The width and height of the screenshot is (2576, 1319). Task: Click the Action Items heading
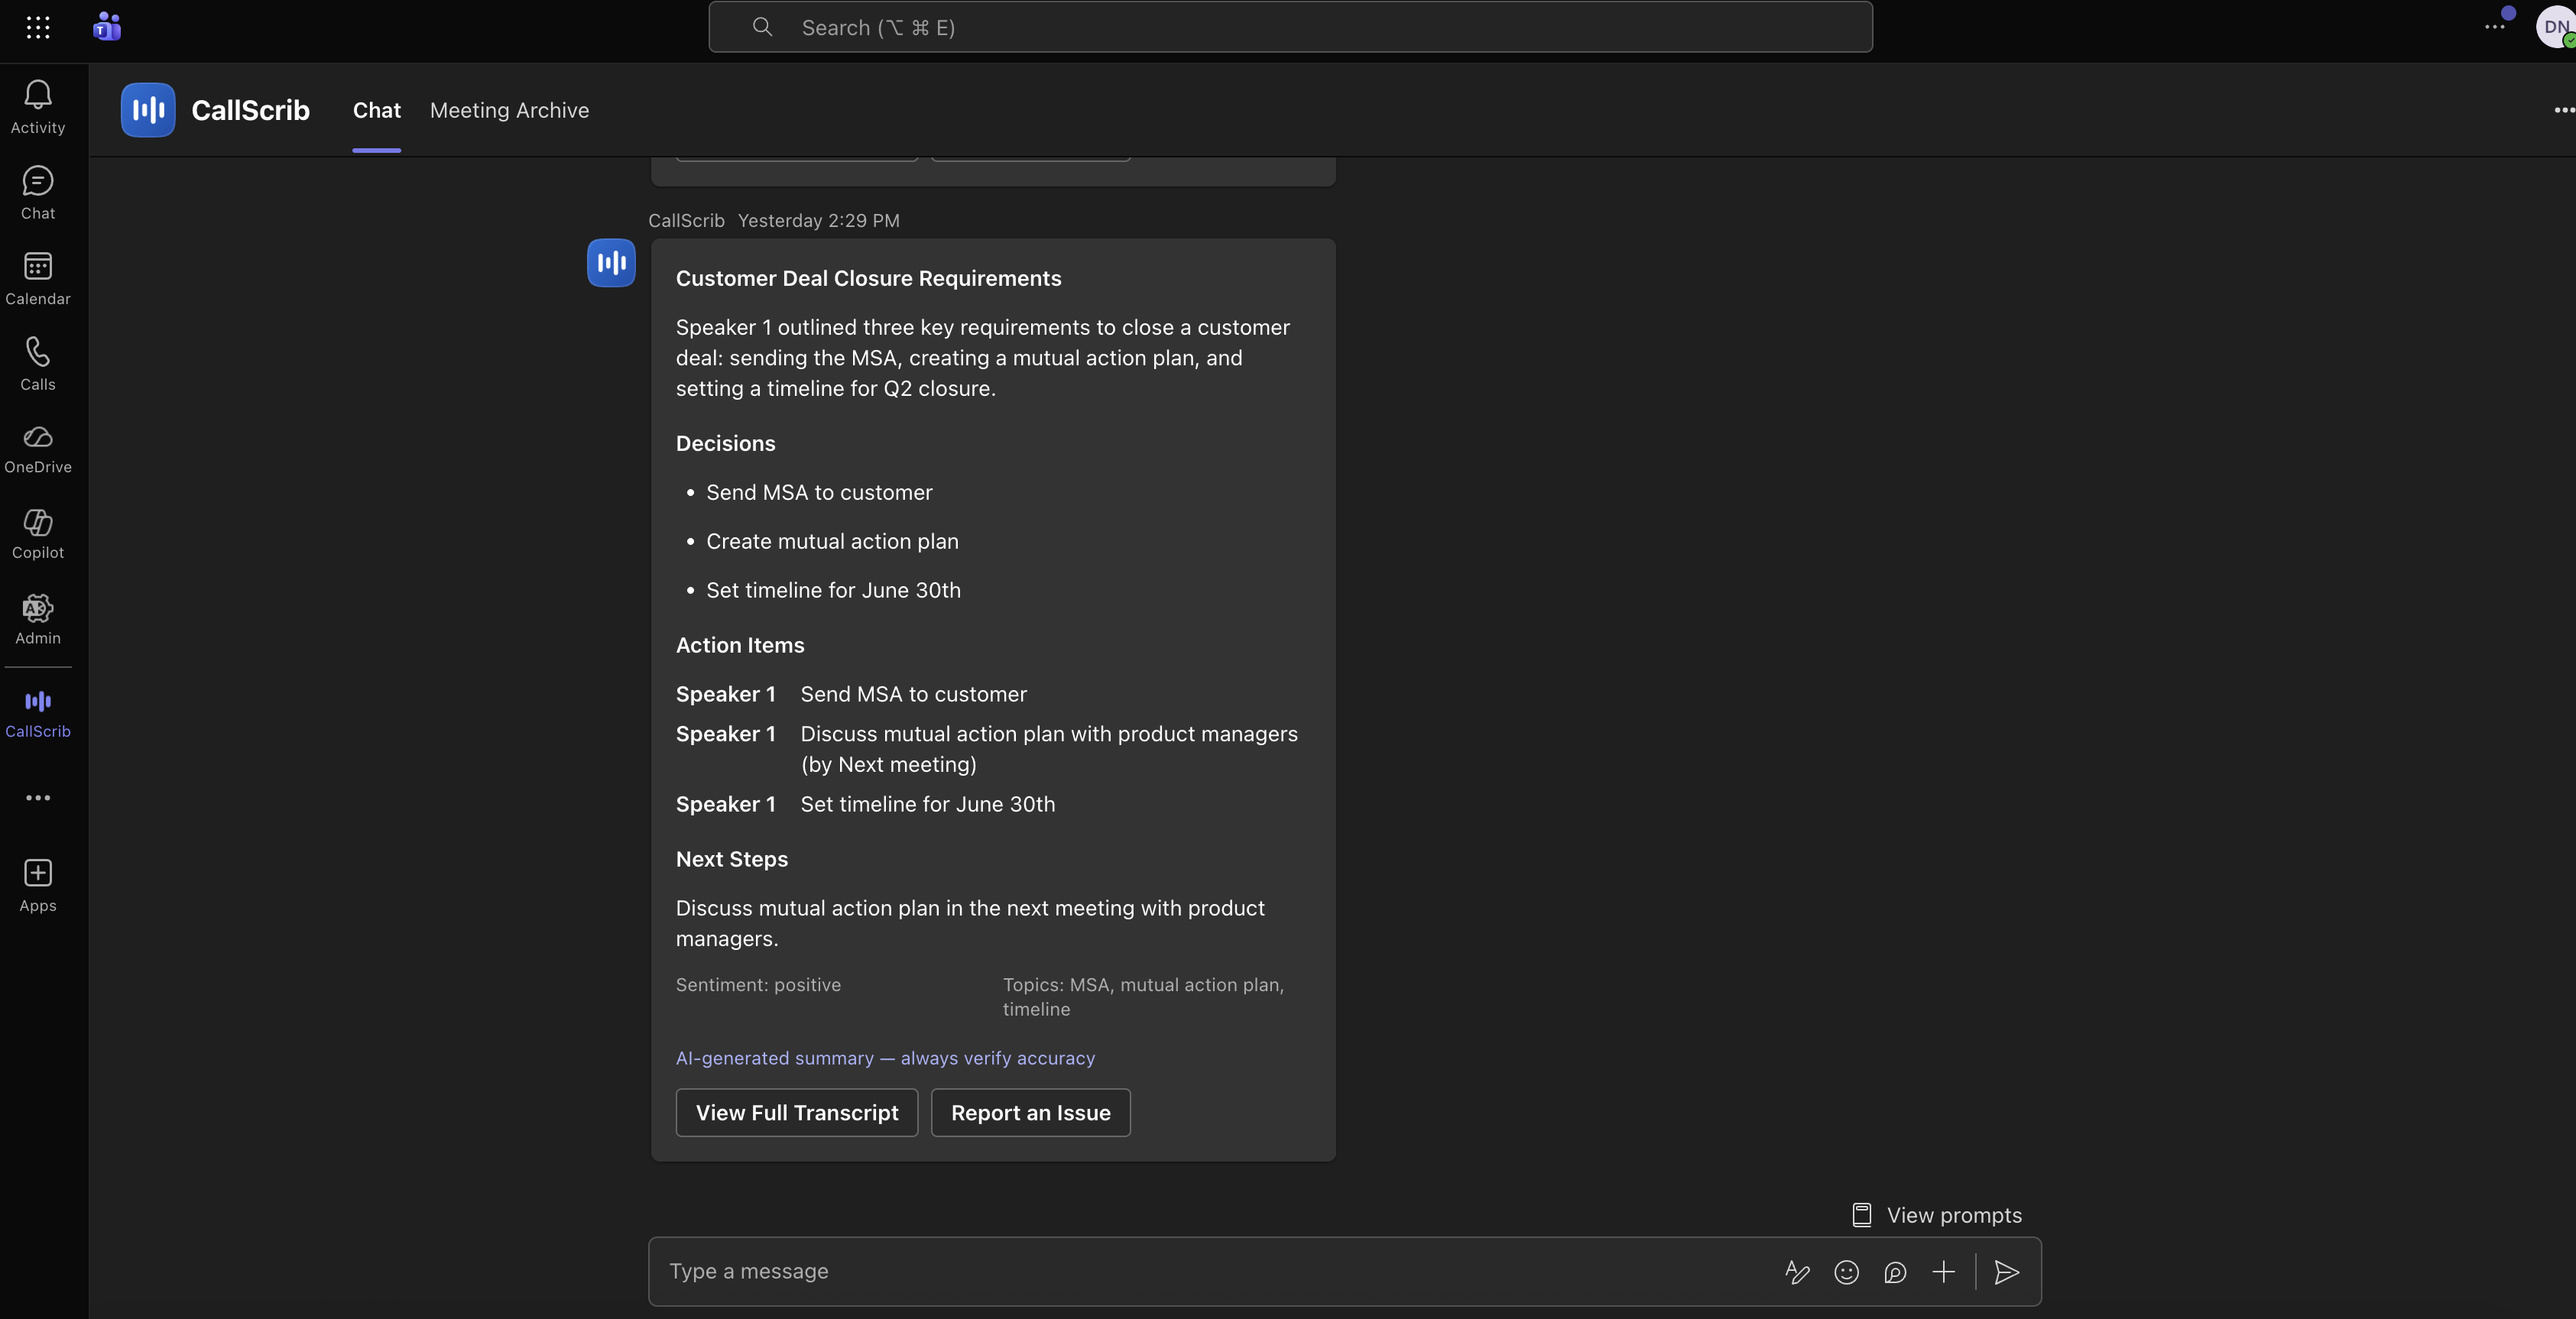point(740,645)
